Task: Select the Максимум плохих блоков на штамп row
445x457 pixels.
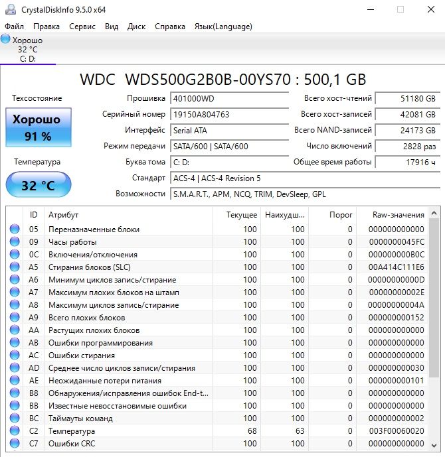Action: point(217,292)
